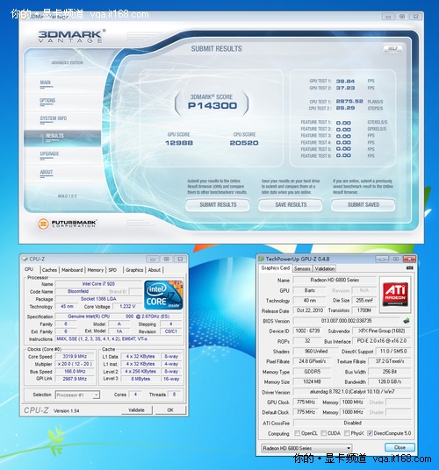
Task: Switch to the Validation tab in GPU-Z
Action: pyautogui.click(x=324, y=268)
